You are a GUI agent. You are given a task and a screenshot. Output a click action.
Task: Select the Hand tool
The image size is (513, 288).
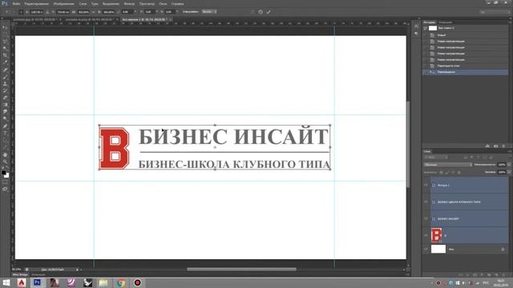(x=5, y=154)
